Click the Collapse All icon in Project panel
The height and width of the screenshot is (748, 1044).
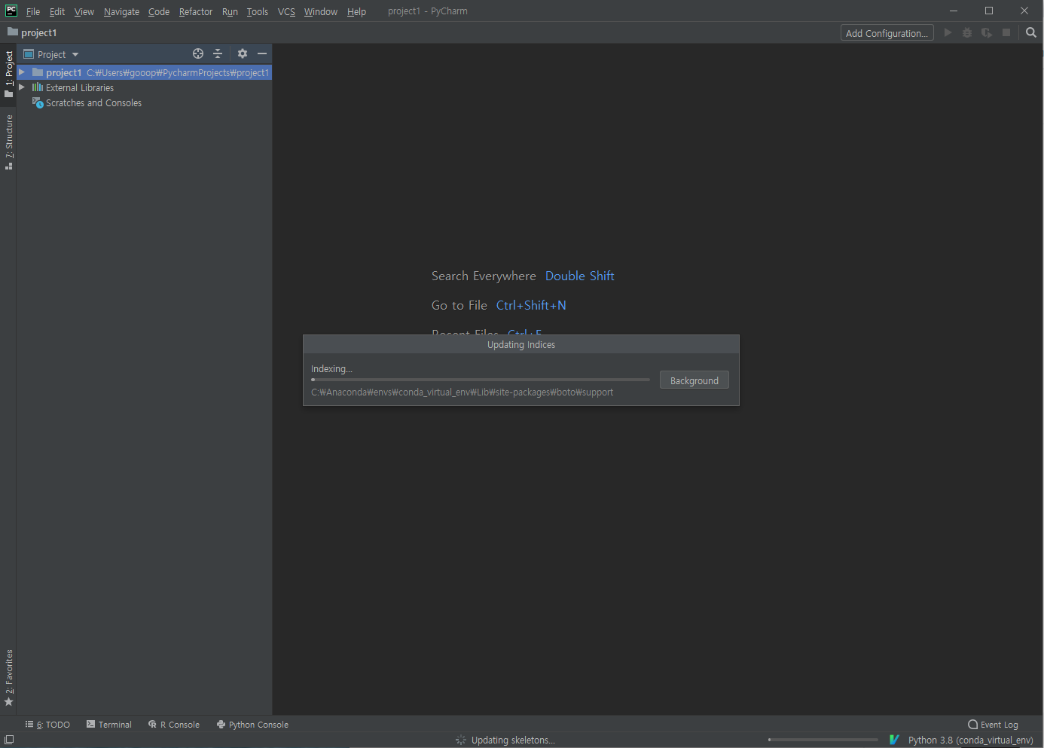coord(218,53)
